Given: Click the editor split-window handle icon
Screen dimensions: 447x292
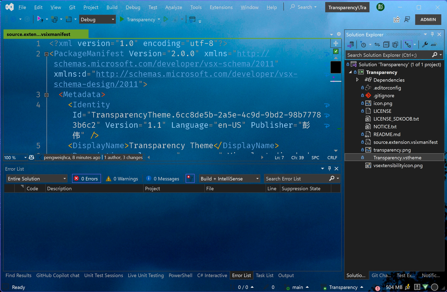Looking at the screenshot, I should pyautogui.click(x=336, y=43).
